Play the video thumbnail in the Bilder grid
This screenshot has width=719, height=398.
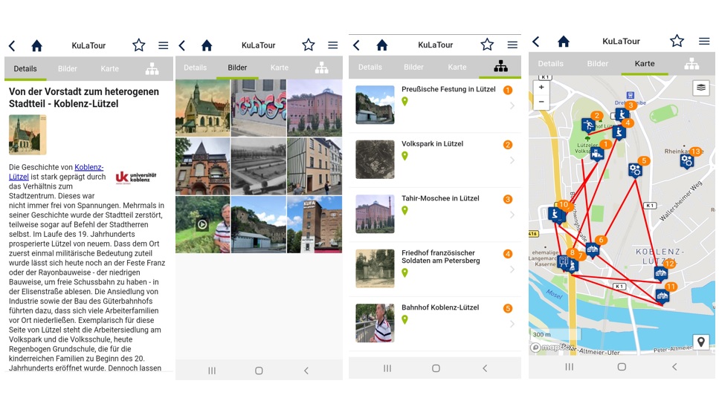(x=202, y=224)
